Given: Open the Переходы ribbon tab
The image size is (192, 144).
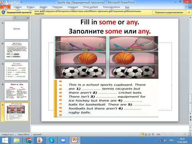Looking at the screenshot, I should pos(57,7).
